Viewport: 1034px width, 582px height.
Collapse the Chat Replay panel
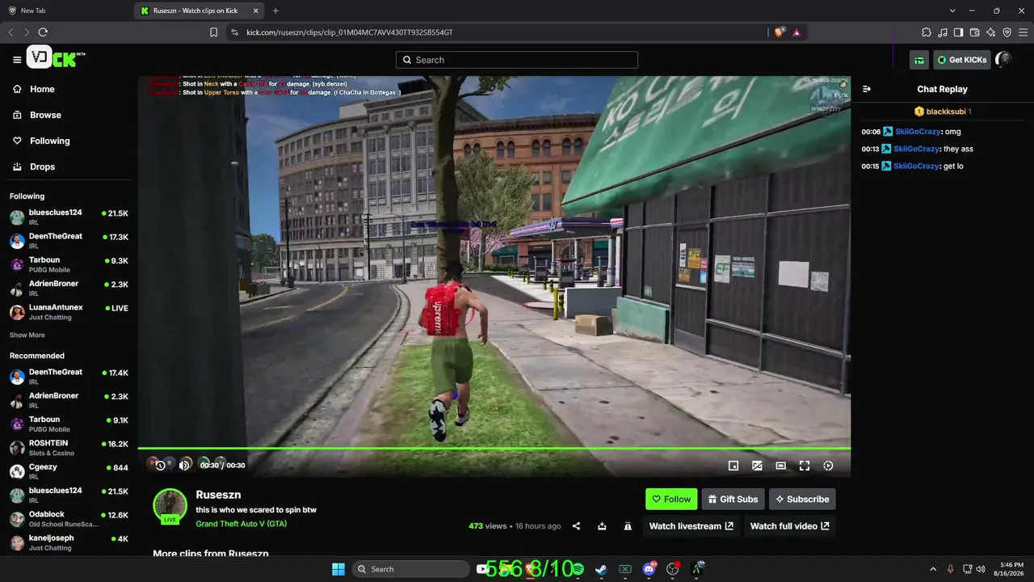[867, 90]
